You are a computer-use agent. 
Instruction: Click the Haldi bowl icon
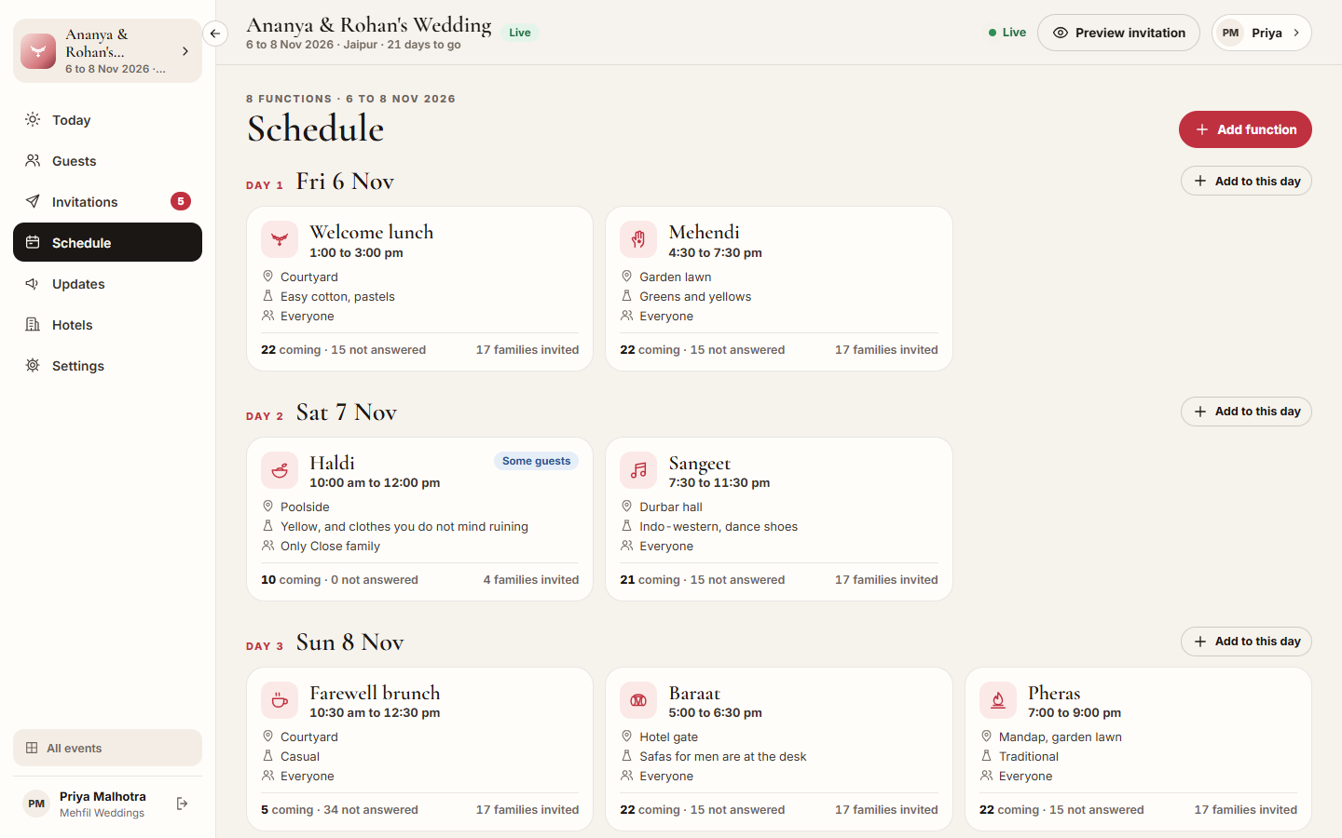280,470
